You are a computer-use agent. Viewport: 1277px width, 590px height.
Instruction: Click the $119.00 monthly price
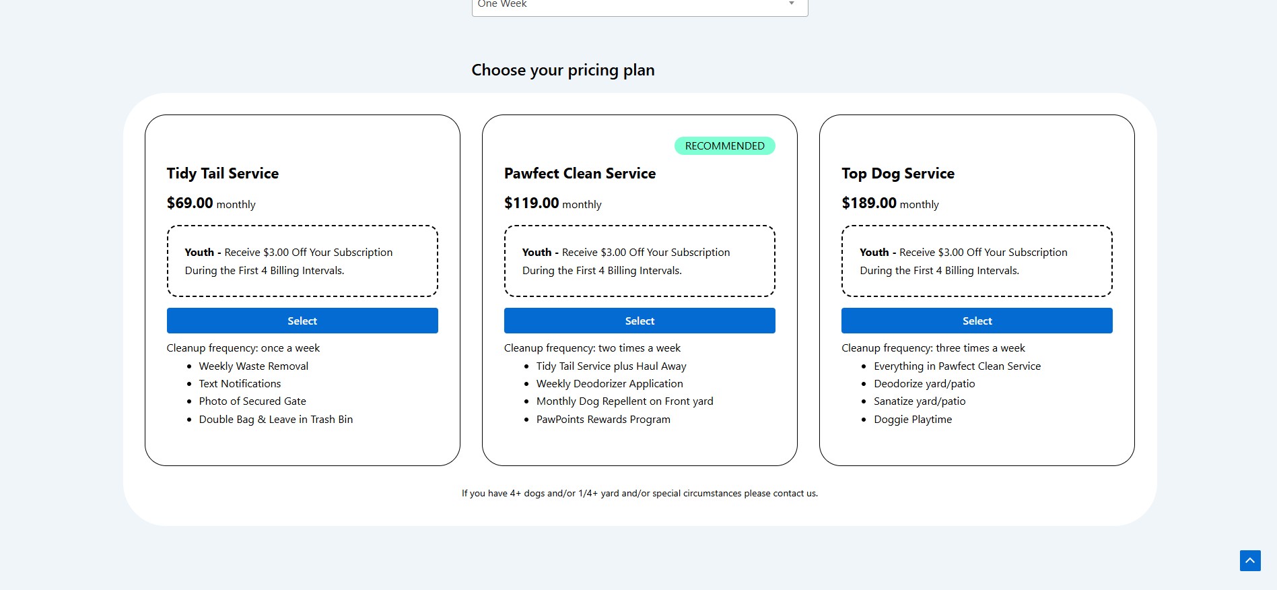[553, 203]
